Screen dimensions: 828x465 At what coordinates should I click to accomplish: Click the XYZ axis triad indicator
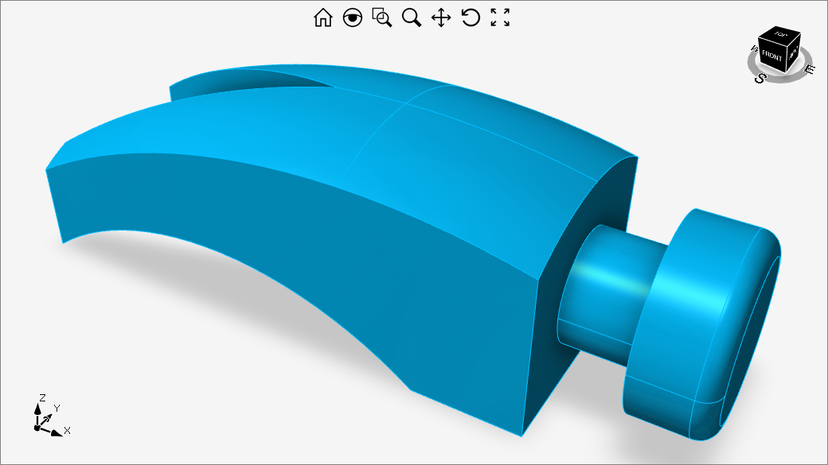pyautogui.click(x=51, y=415)
